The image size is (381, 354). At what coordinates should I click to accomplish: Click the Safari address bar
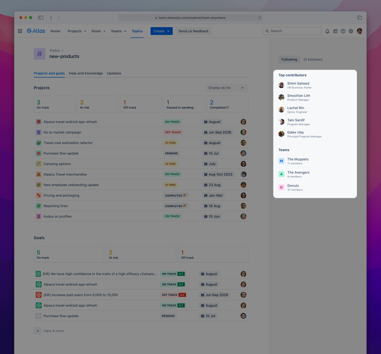tap(190, 18)
